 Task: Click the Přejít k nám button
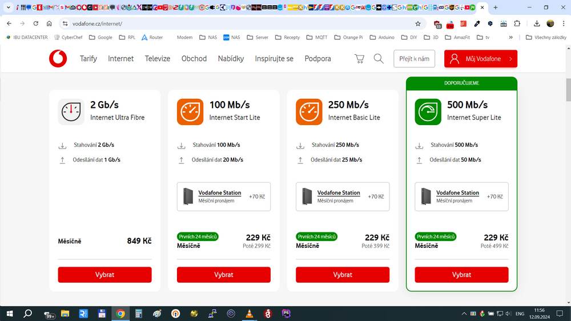coord(414,59)
